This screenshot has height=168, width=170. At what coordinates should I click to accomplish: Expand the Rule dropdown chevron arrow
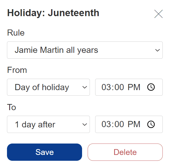(x=157, y=50)
